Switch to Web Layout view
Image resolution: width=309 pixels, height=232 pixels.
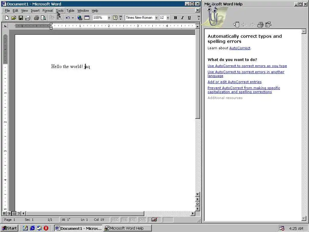point(9,213)
